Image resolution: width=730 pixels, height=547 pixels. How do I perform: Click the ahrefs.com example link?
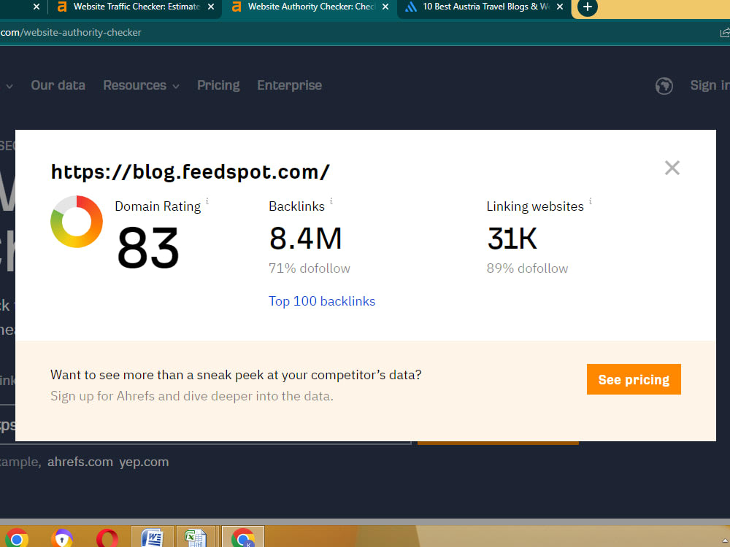80,462
